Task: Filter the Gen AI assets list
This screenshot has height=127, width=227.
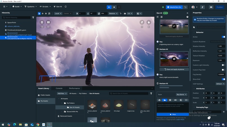Action: (151, 94)
